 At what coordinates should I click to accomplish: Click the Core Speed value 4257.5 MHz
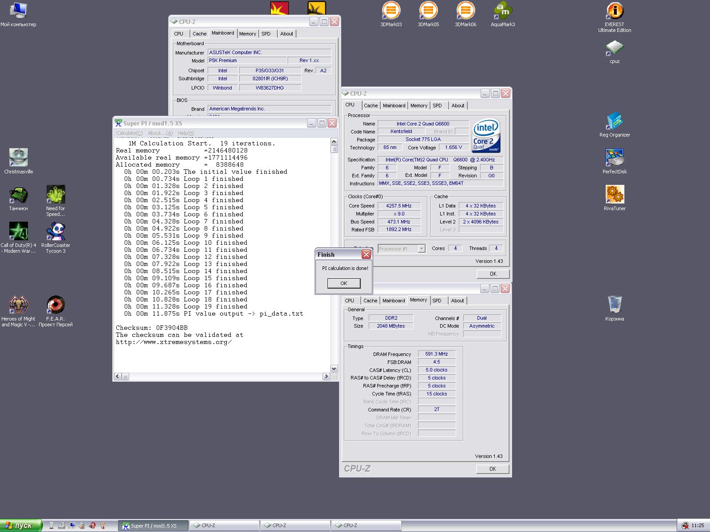click(x=399, y=206)
